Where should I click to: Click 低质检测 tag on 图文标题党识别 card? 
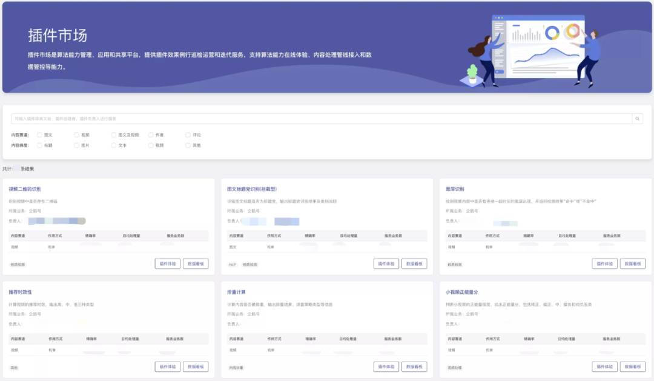click(250, 265)
